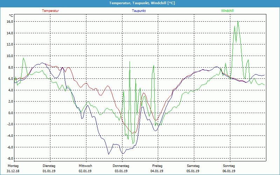The height and width of the screenshot is (175, 280).
Task: Click the date 31.12.18
Action: pos(13,171)
